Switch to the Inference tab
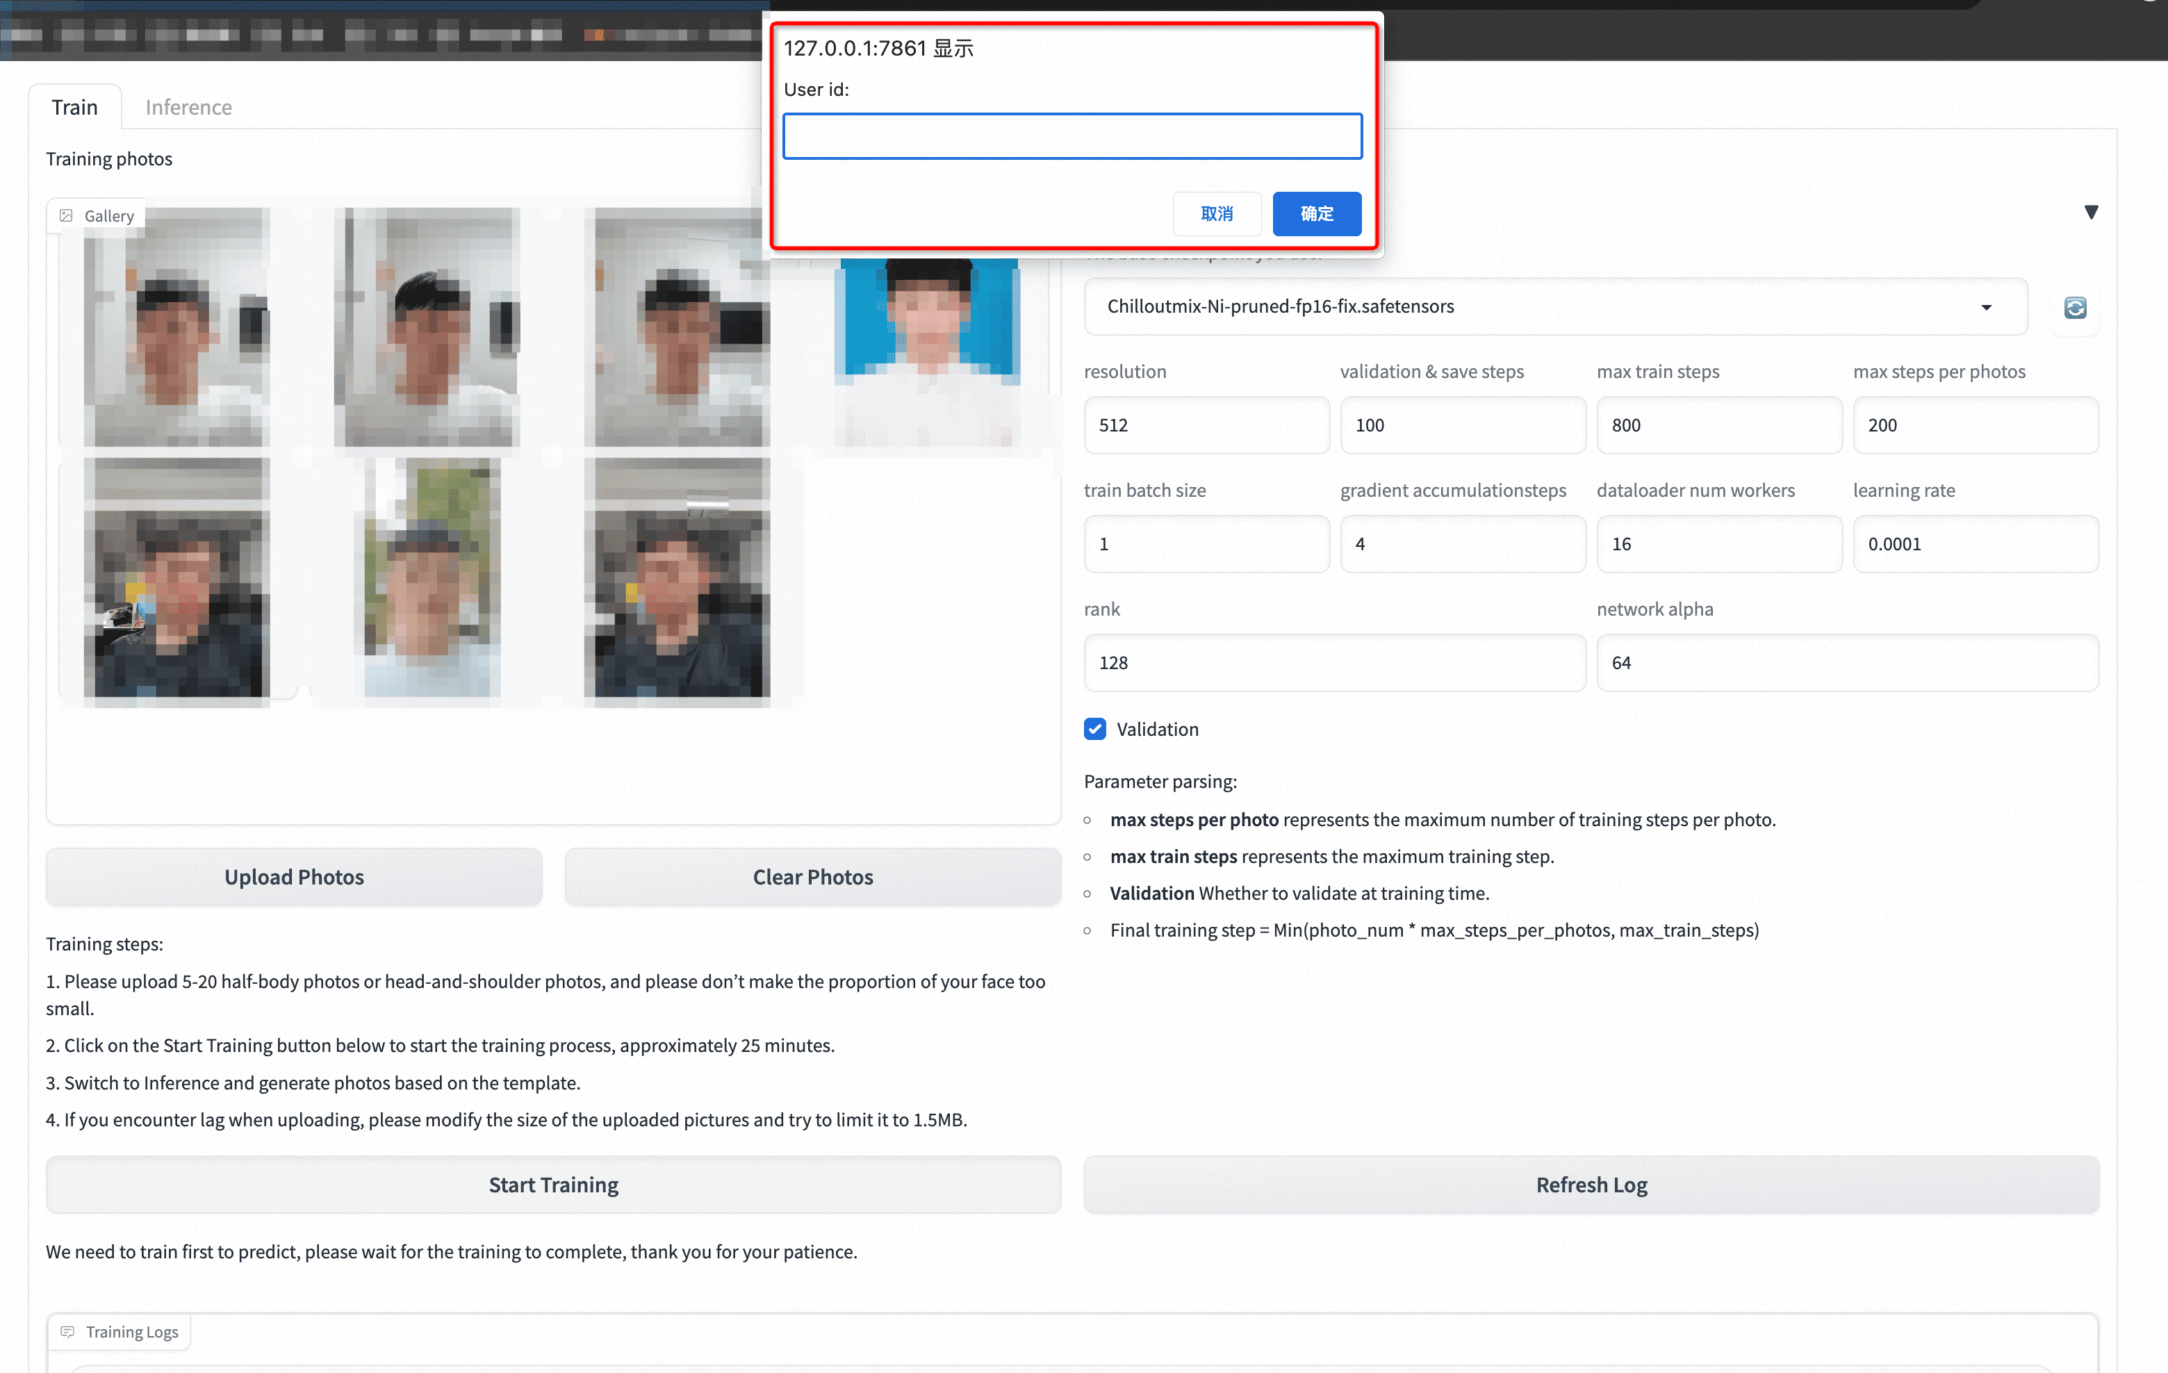The image size is (2168, 1373). tap(188, 107)
